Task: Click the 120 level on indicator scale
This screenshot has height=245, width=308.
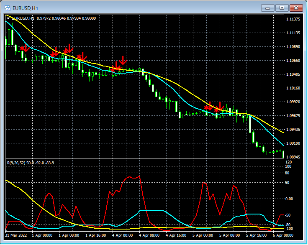Action: [288, 161]
